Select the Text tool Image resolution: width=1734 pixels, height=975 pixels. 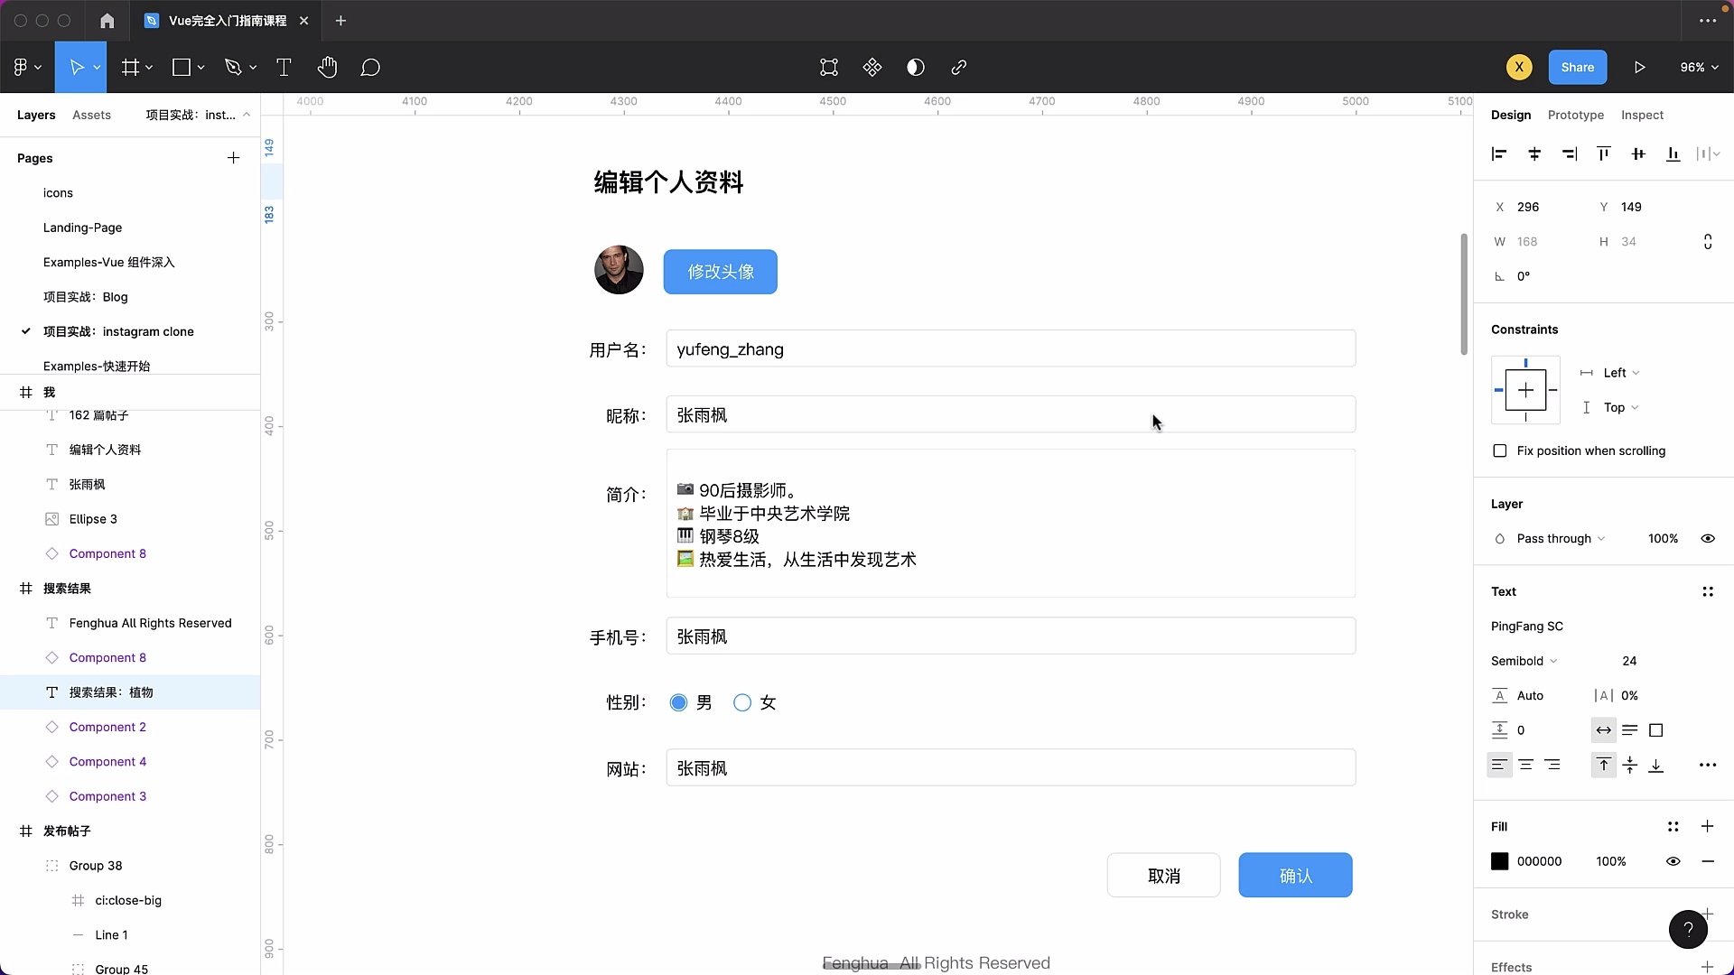tap(284, 67)
